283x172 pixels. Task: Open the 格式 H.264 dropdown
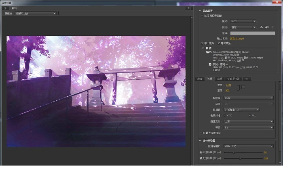tap(243, 21)
